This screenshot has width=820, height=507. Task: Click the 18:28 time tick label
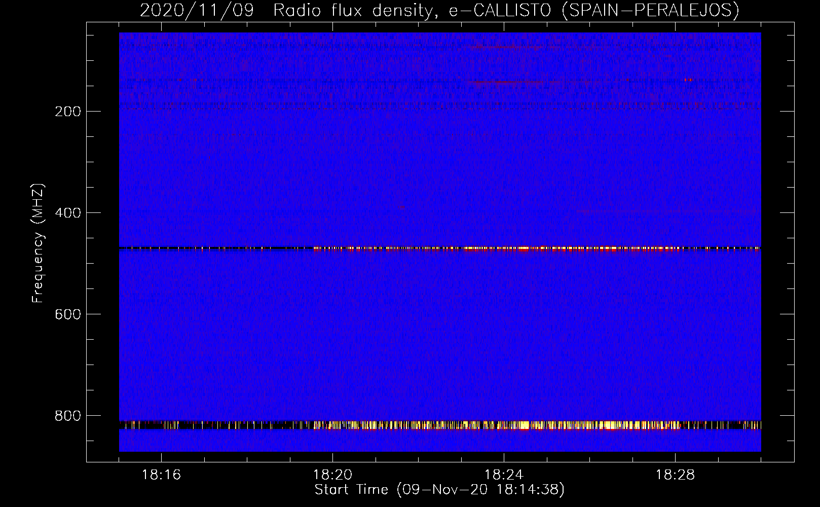tap(675, 475)
